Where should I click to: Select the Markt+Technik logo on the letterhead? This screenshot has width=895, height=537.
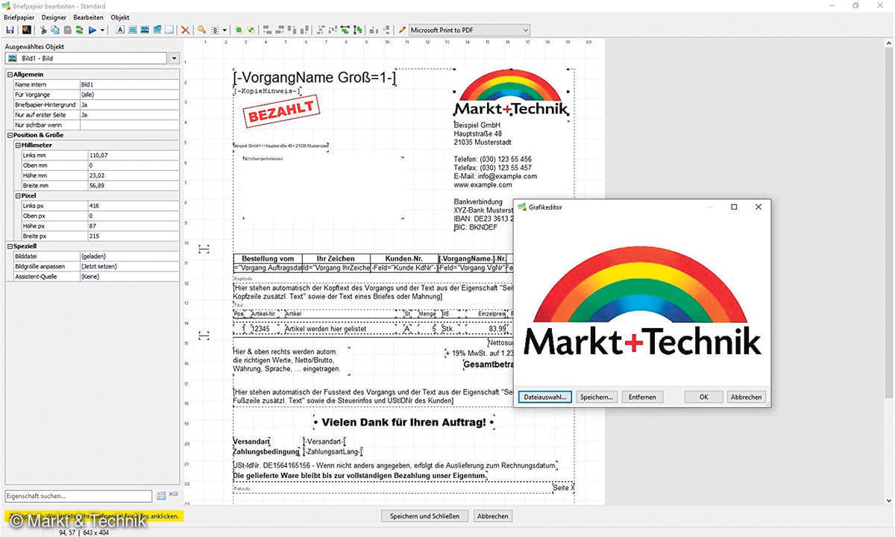click(512, 94)
